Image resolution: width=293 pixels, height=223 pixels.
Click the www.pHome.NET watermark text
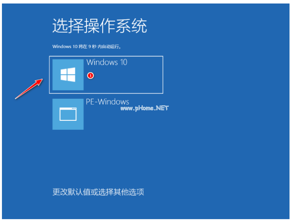[x=144, y=108]
